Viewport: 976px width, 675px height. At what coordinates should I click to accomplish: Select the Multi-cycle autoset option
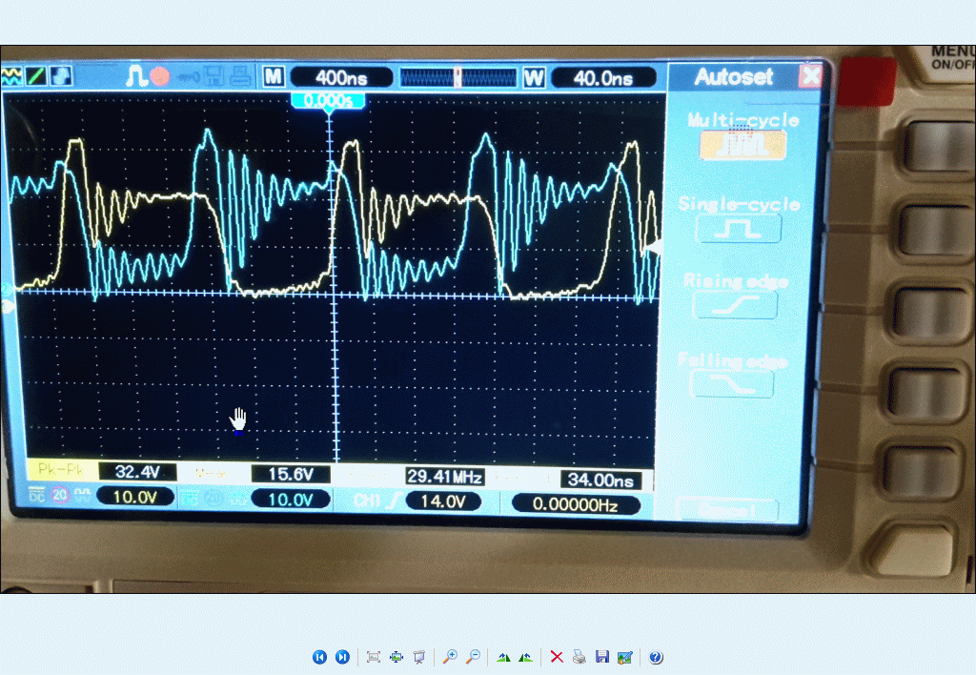(x=742, y=145)
